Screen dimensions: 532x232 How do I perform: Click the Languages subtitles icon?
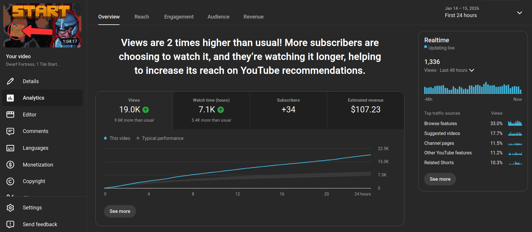coord(10,148)
